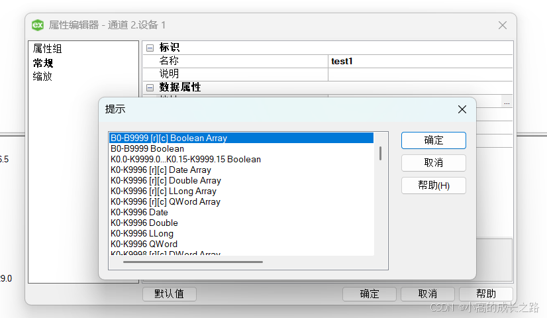Image resolution: width=547 pixels, height=318 pixels.
Task: Collapse the 标识 property group
Action: (150, 48)
